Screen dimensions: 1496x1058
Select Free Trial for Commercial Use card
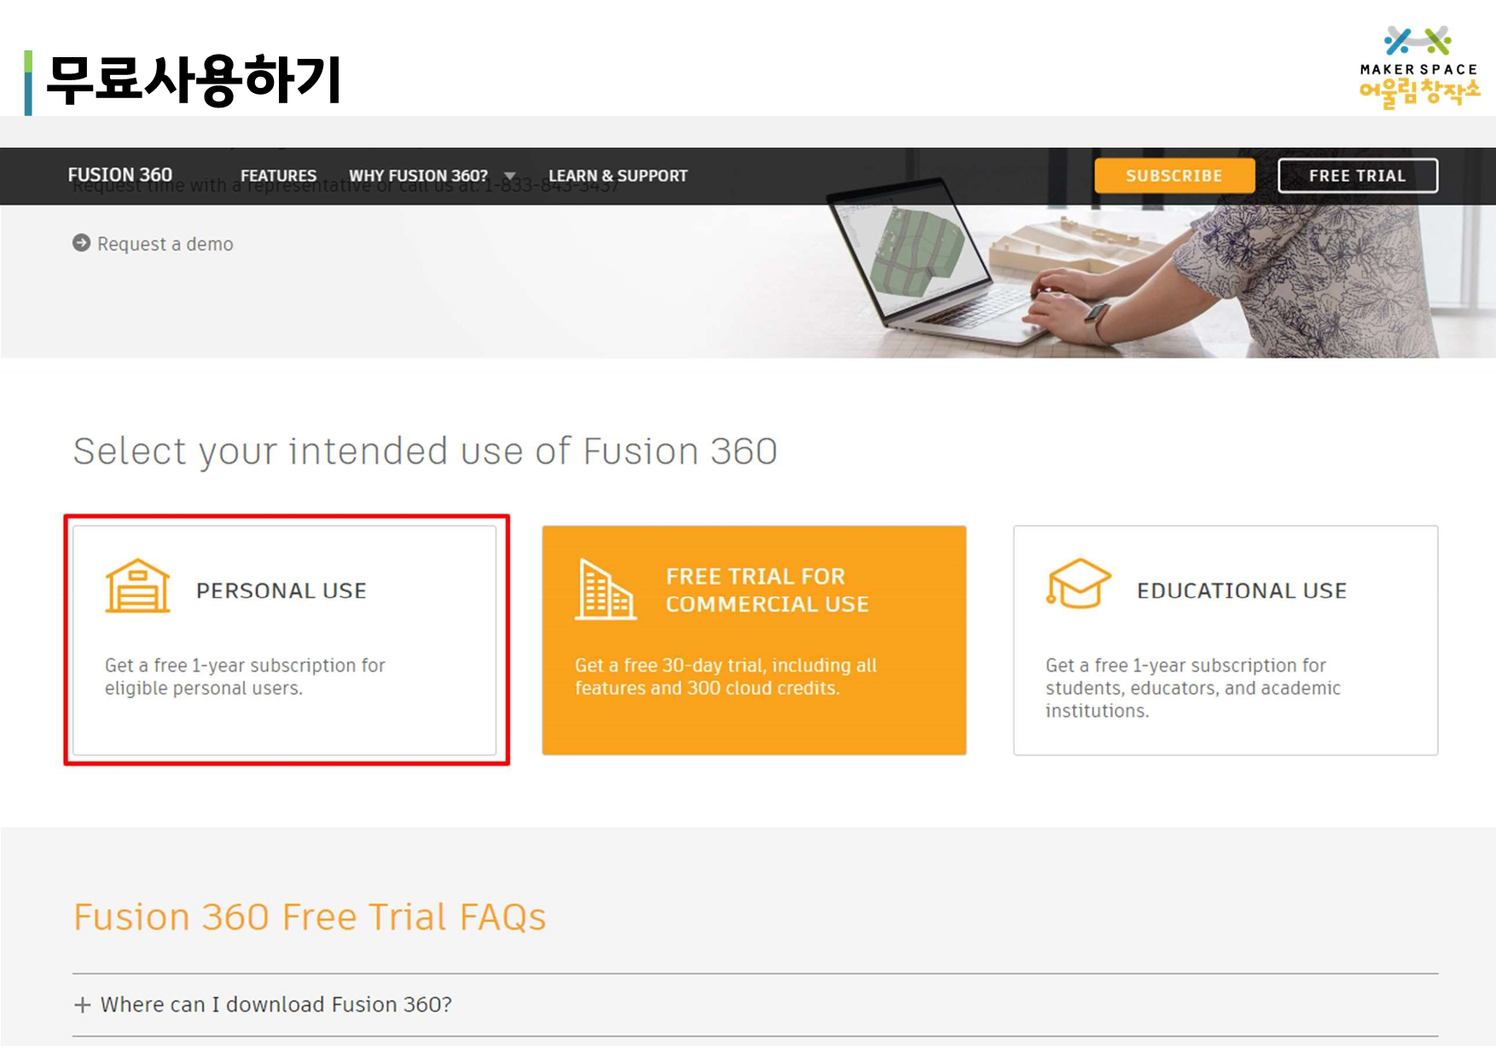click(754, 640)
